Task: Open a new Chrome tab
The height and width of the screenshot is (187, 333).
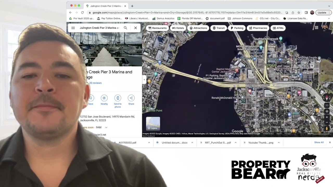Action: point(132,6)
